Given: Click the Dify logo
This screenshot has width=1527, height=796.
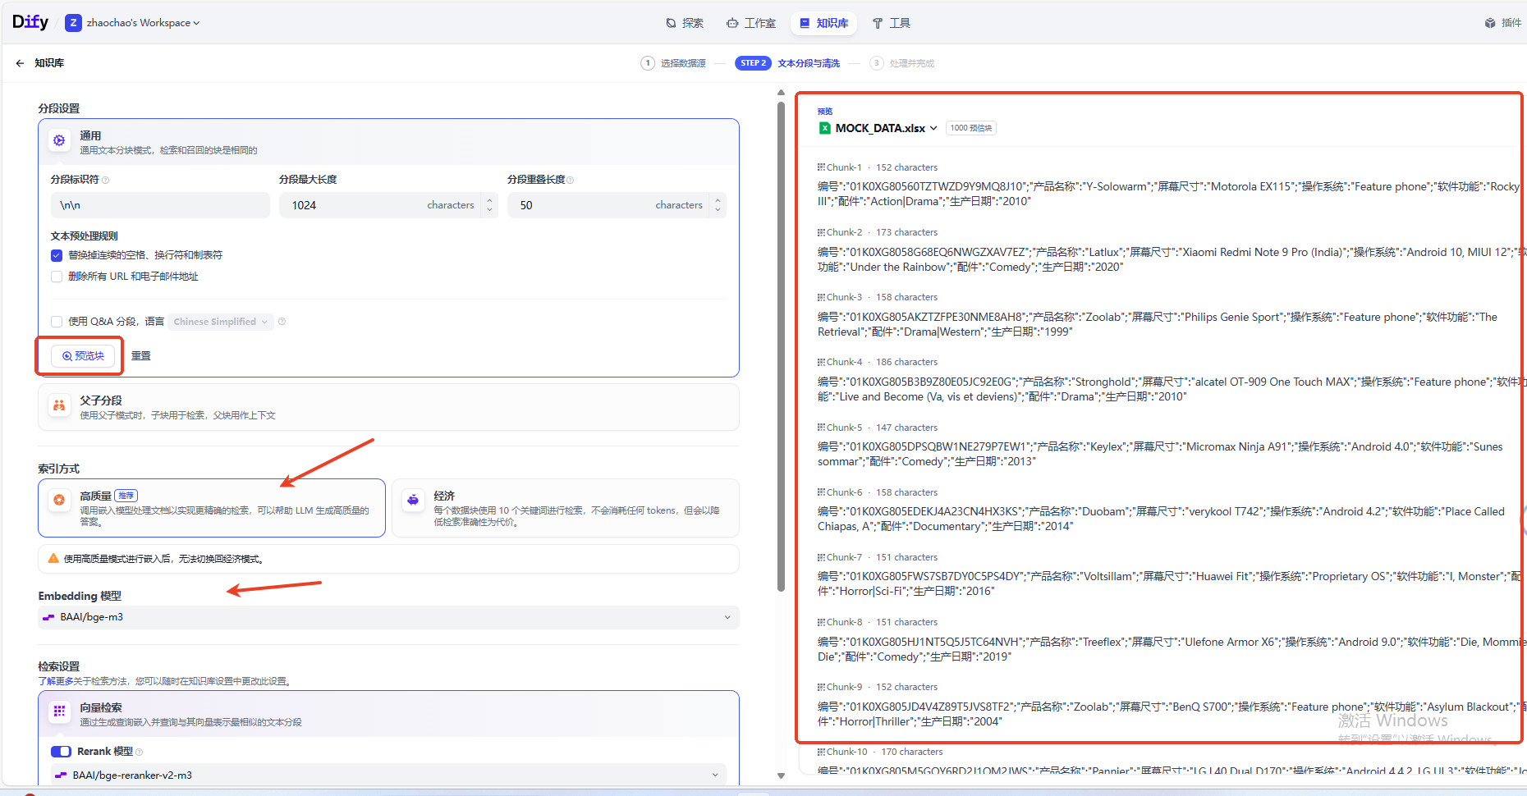Looking at the screenshot, I should click(x=30, y=22).
